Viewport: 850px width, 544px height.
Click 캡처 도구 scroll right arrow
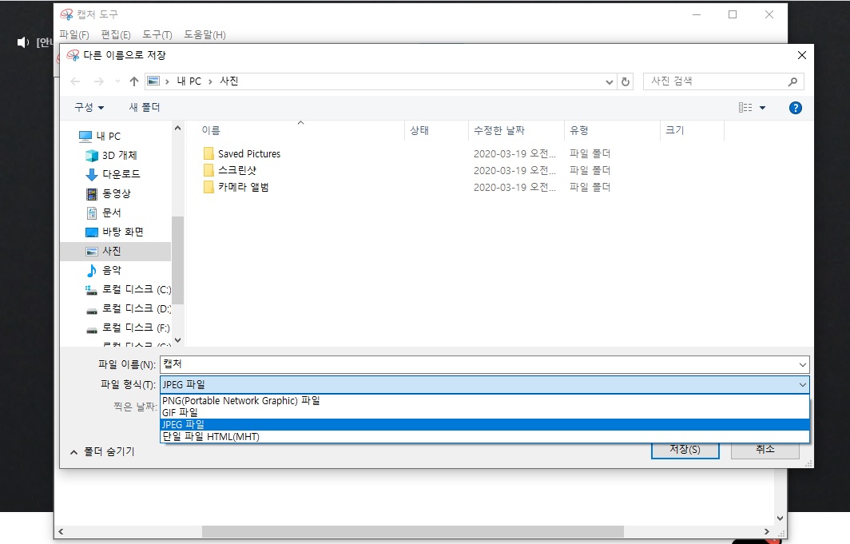pos(767,531)
